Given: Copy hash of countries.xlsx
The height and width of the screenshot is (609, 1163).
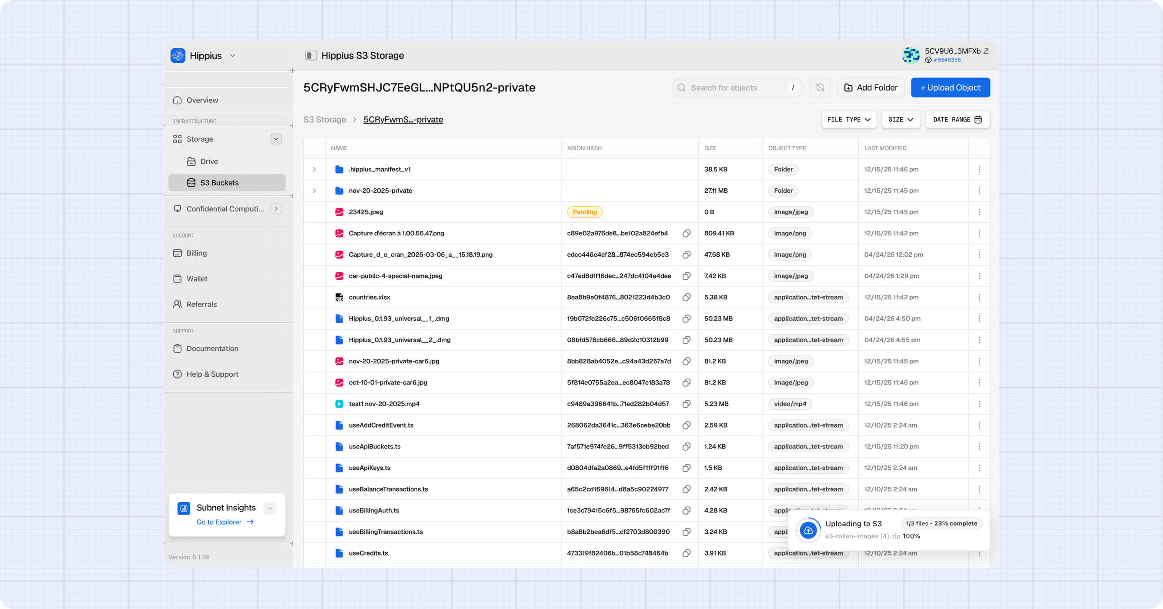Looking at the screenshot, I should (x=686, y=297).
